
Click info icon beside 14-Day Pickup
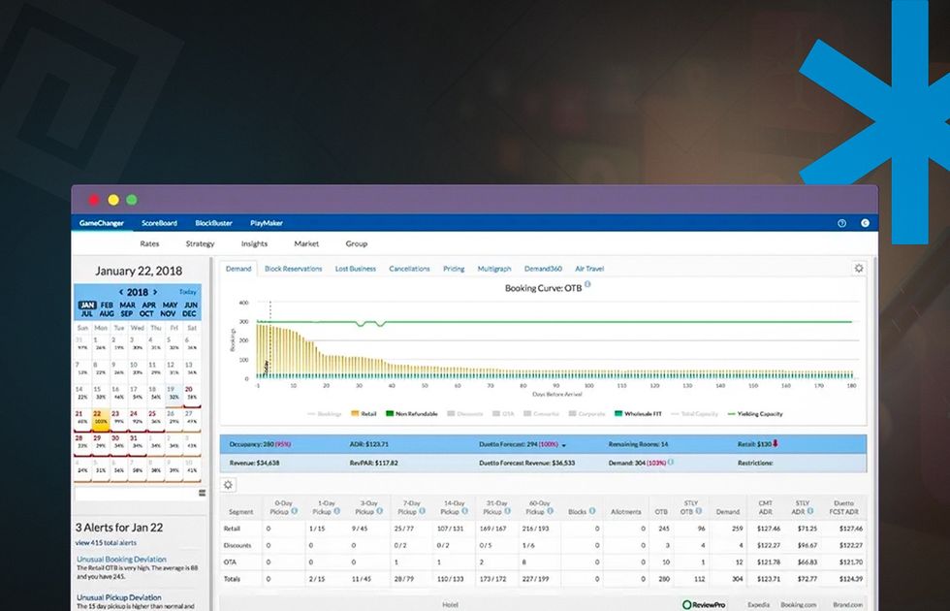coord(464,512)
